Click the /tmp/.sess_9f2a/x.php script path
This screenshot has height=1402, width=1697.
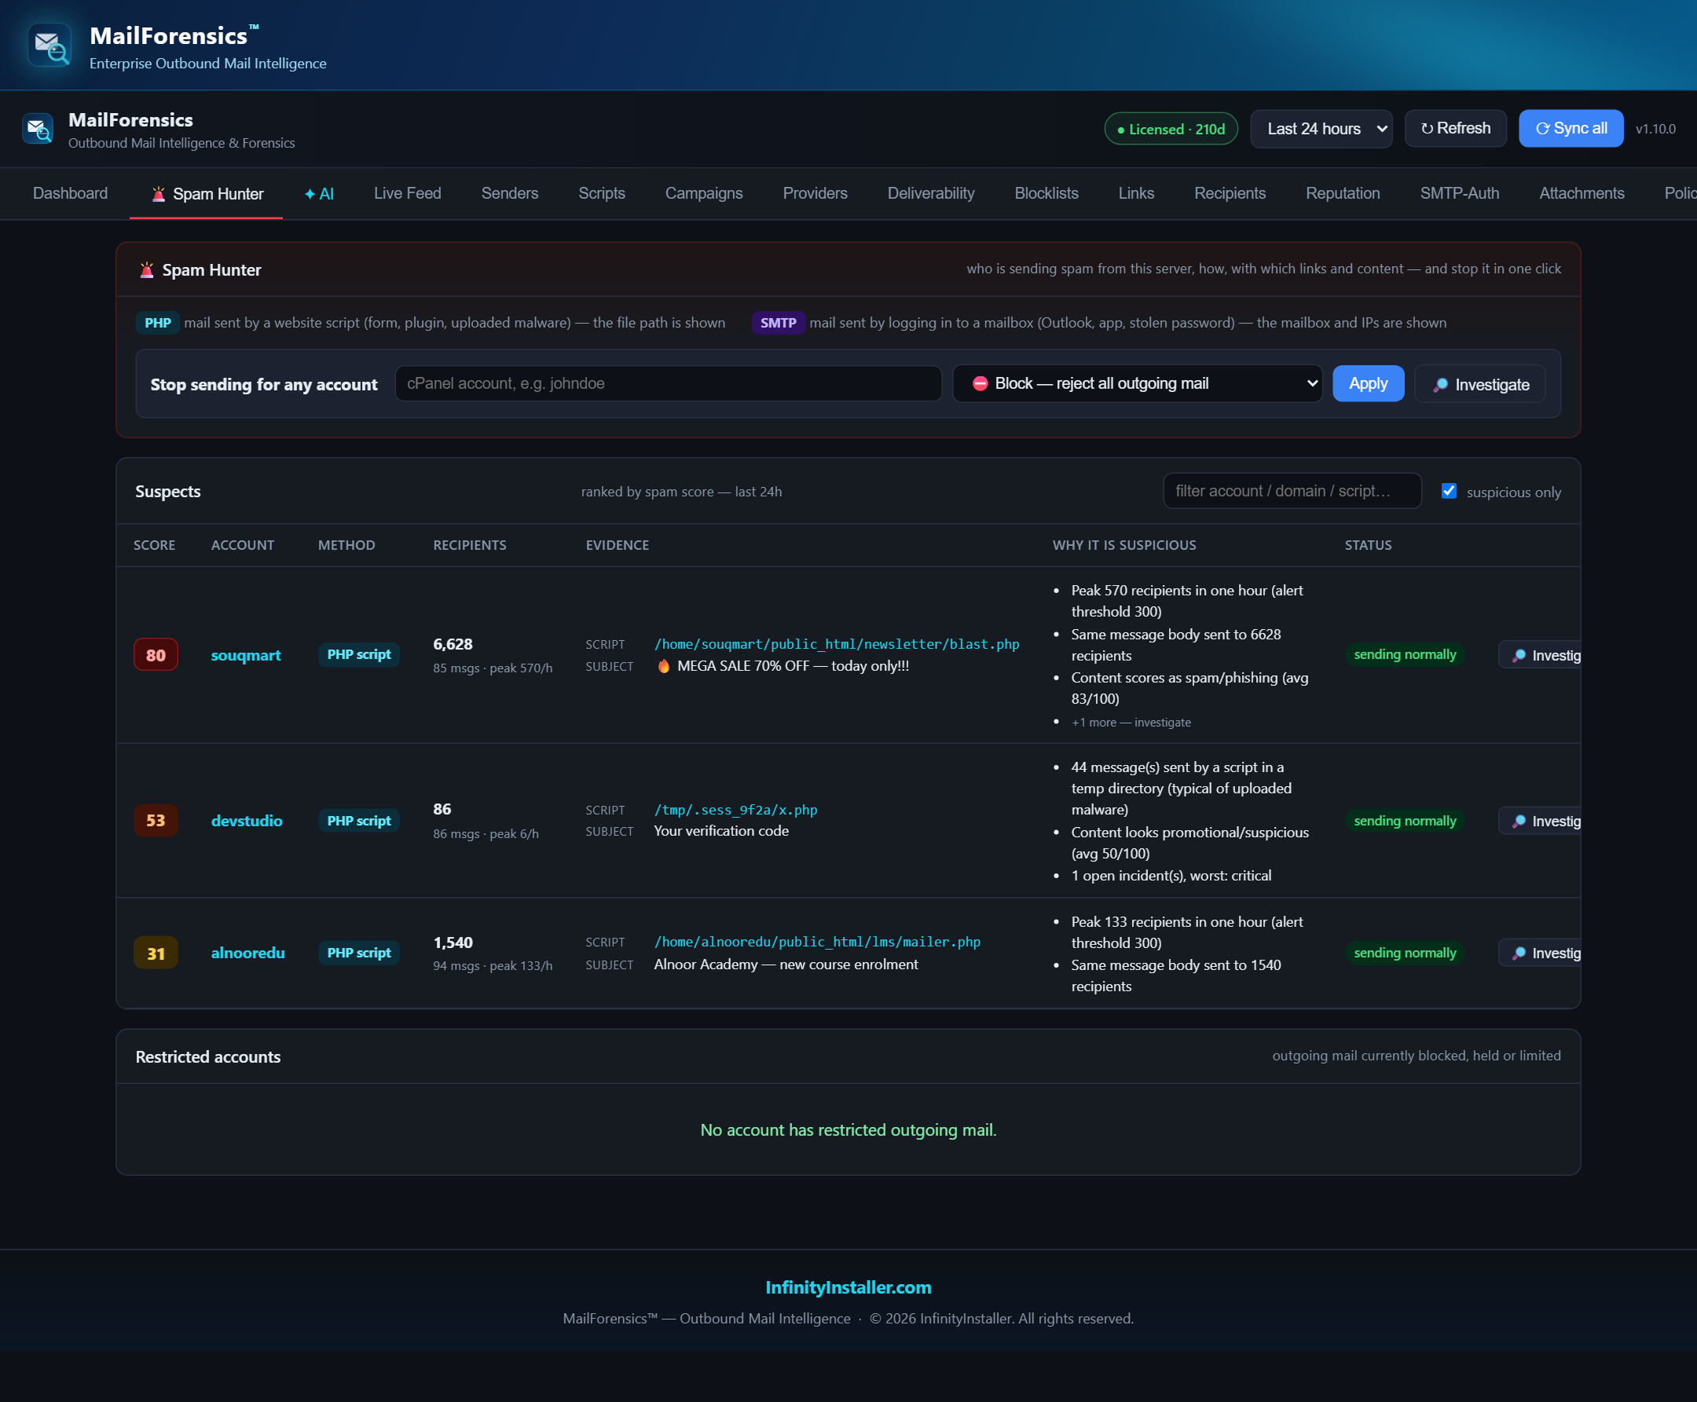[736, 810]
